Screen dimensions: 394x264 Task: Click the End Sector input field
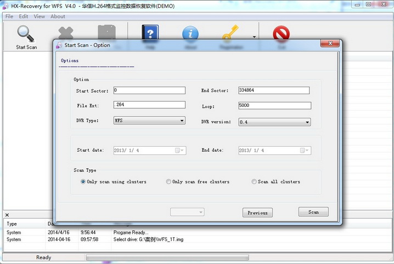(274, 90)
